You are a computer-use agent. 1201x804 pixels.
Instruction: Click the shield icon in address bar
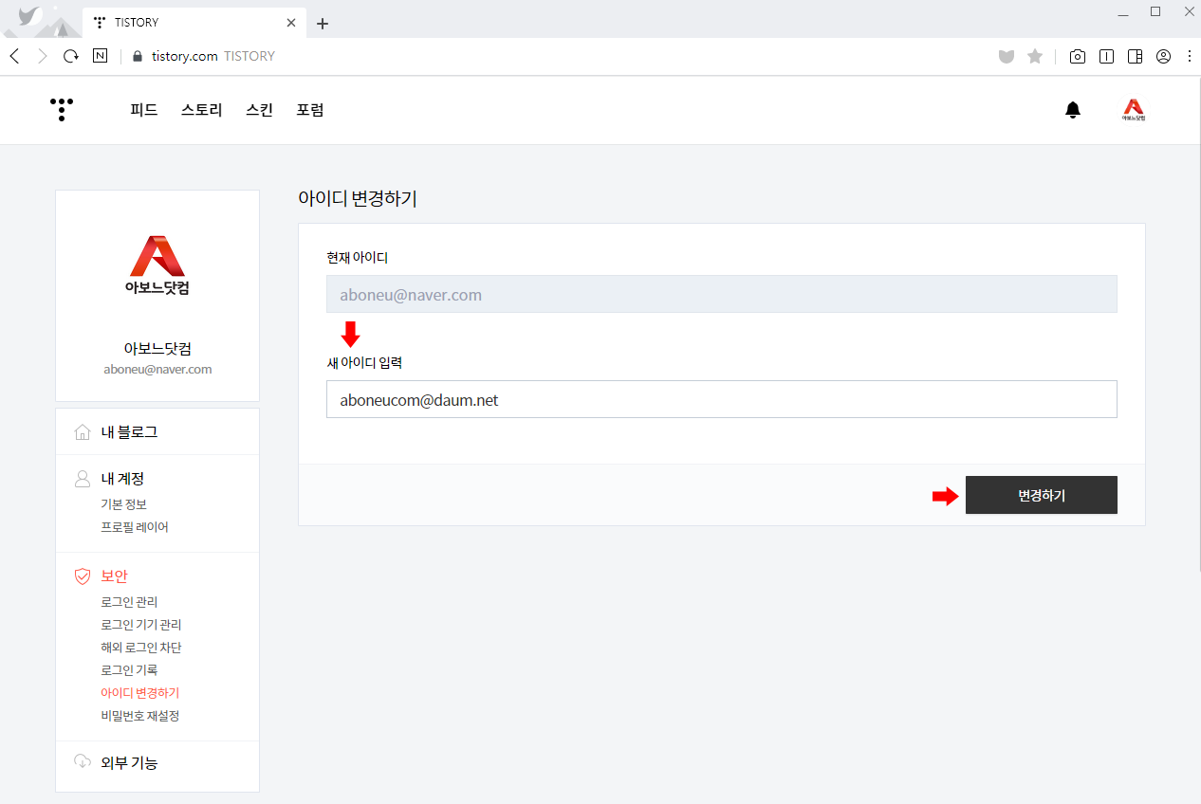[1007, 57]
